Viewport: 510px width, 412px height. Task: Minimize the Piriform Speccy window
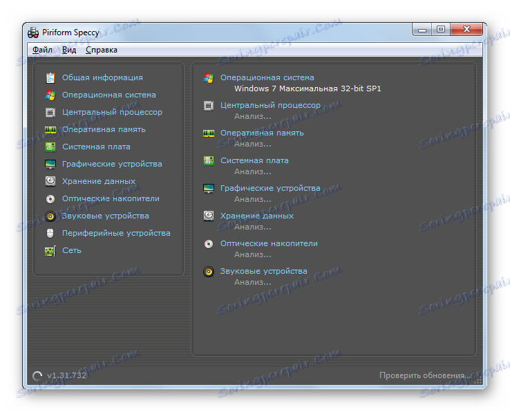(x=422, y=29)
